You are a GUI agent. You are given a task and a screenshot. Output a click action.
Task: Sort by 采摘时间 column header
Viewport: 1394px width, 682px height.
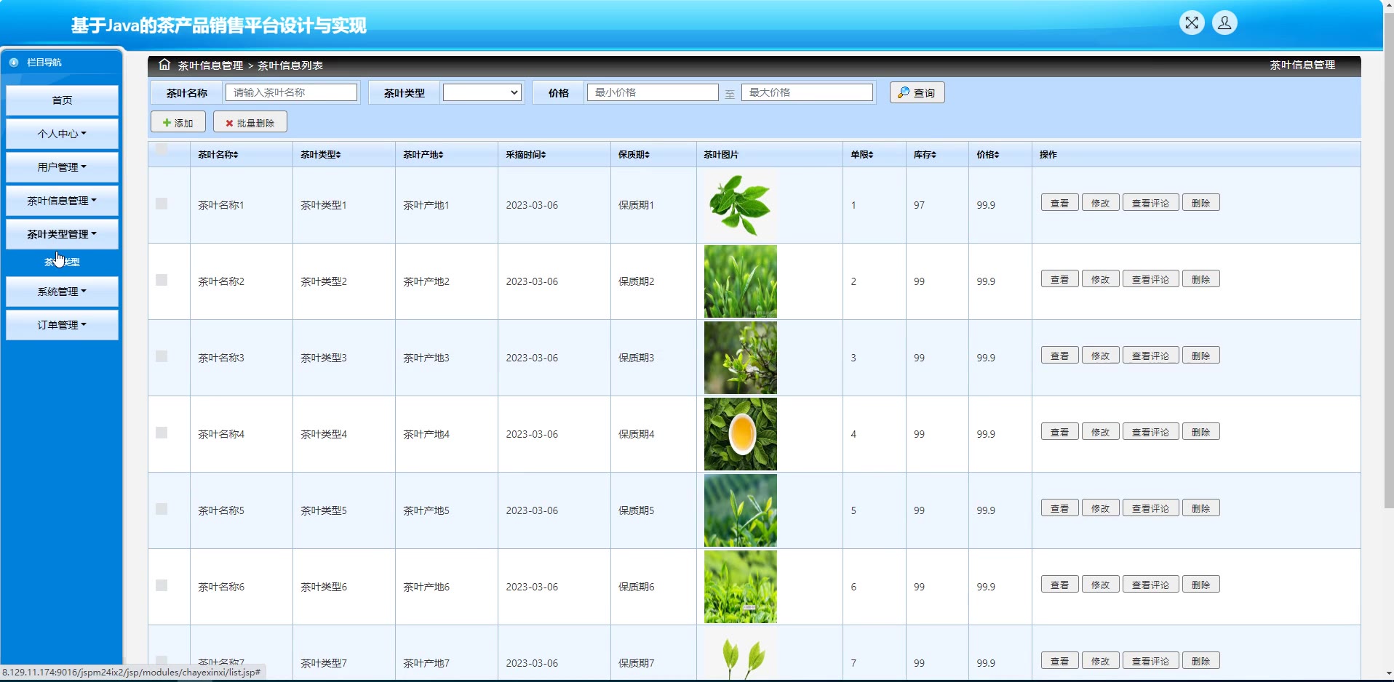[543, 155]
